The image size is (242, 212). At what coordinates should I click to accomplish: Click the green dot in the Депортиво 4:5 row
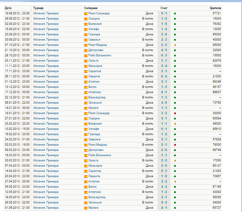(x=175, y=50)
